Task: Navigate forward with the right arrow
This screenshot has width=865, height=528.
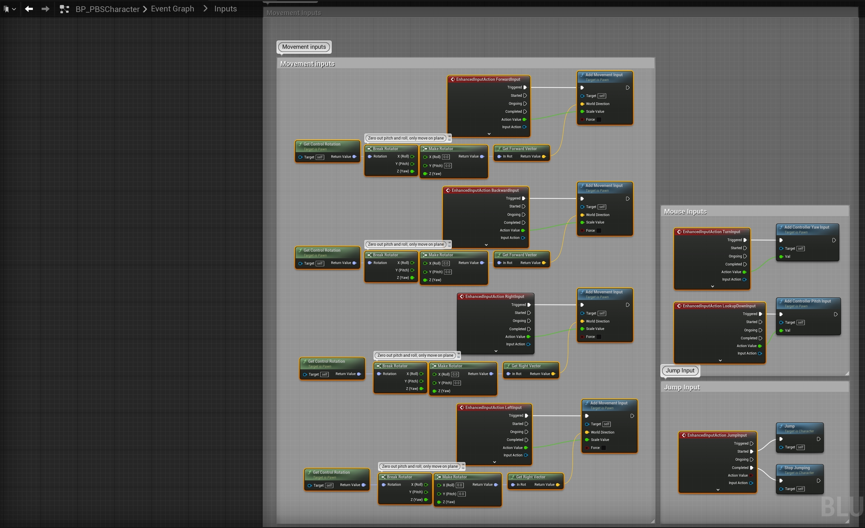Action: [45, 9]
